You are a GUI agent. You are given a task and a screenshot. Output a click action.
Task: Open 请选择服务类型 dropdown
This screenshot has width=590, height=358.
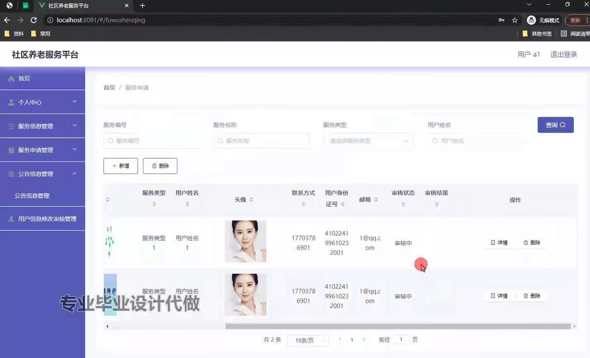click(x=368, y=141)
